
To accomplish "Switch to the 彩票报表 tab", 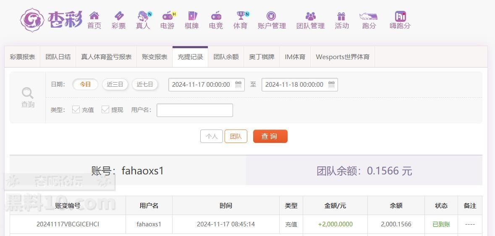I will (x=22, y=57).
